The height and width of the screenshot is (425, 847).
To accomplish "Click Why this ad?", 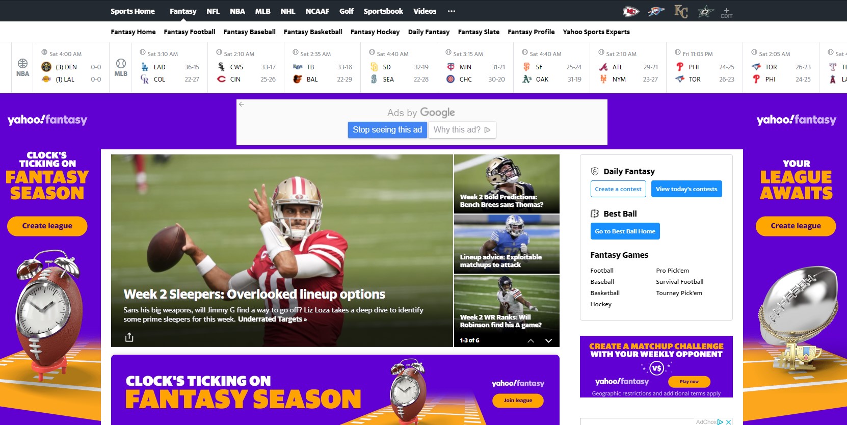I will (462, 129).
